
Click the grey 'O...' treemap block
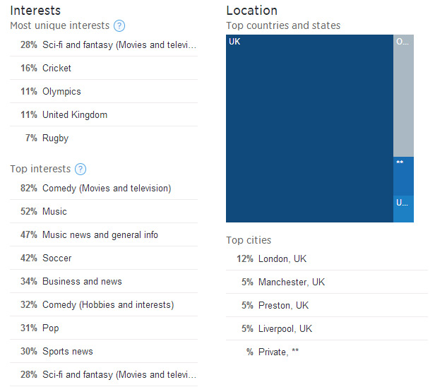pos(403,95)
